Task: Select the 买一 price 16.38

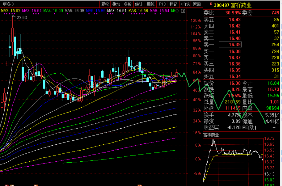Action: pyautogui.click(x=235, y=51)
